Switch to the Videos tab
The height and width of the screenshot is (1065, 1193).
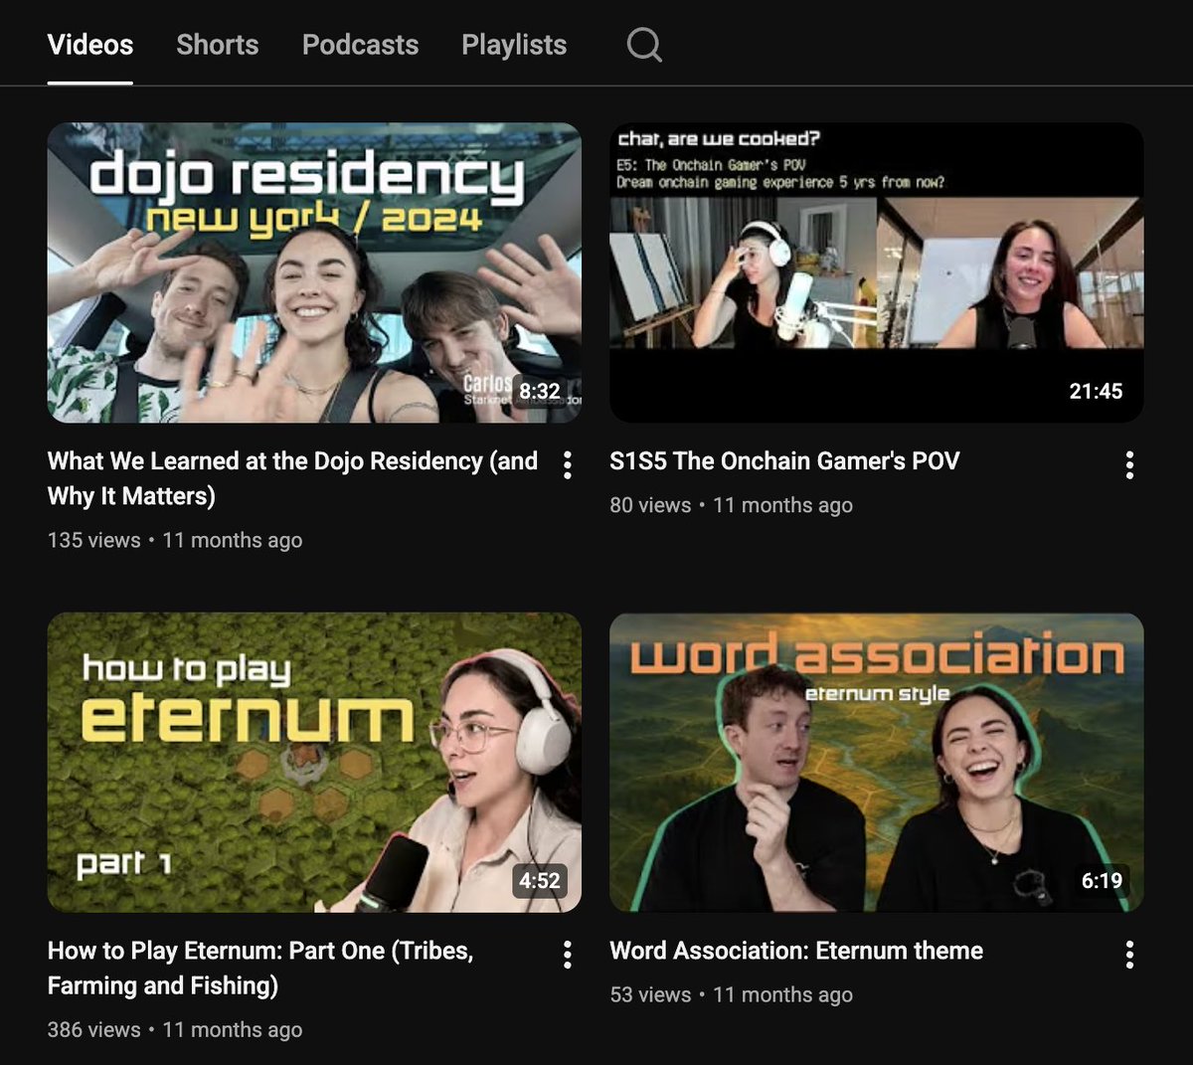tap(90, 45)
